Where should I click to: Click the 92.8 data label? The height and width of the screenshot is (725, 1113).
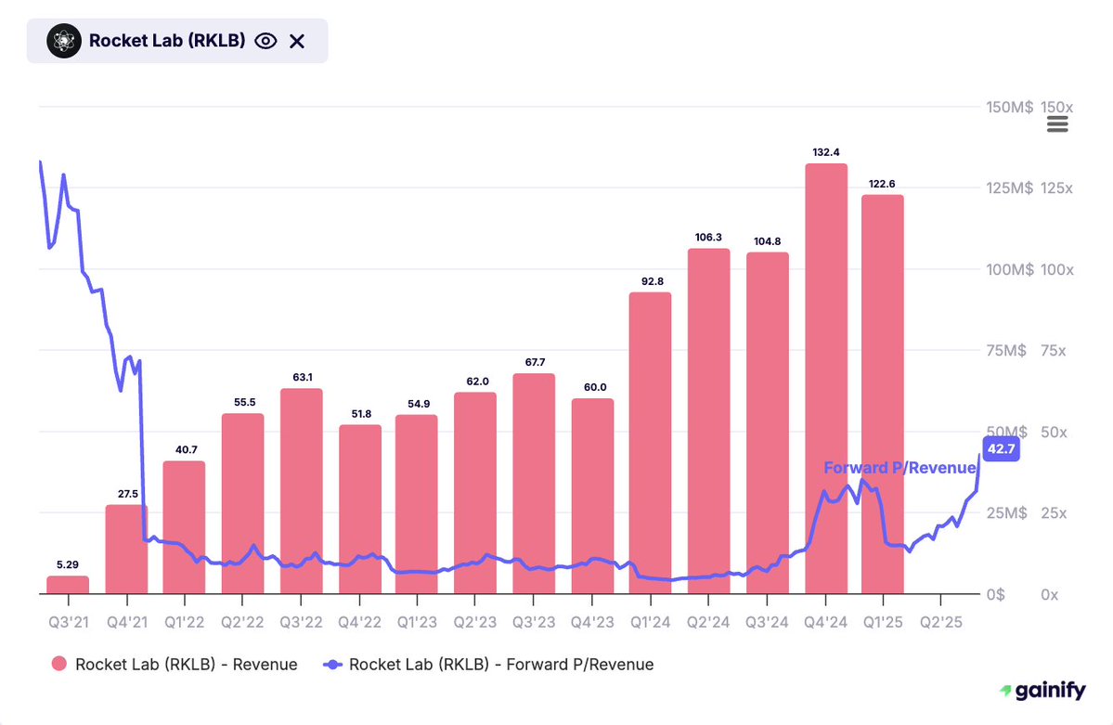[653, 281]
